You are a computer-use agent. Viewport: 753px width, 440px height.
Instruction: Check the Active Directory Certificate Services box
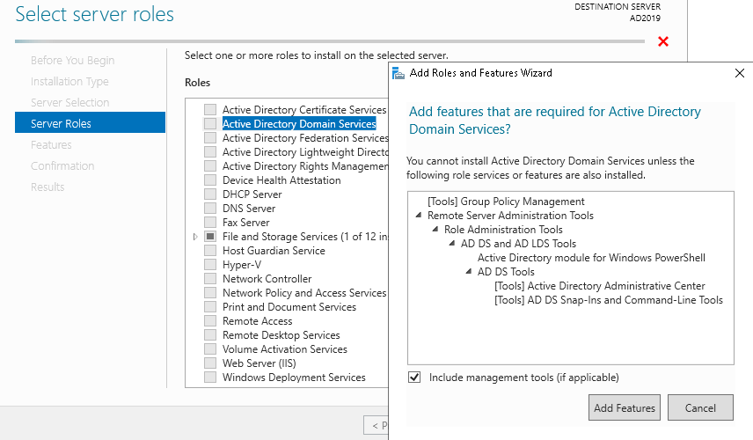click(210, 109)
